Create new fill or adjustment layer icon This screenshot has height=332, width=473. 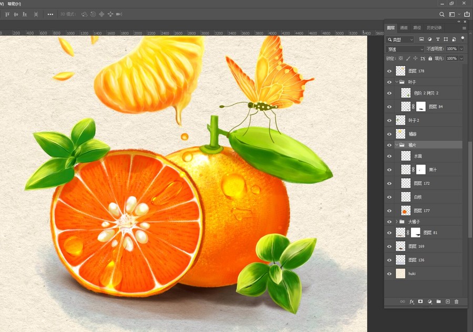point(429,301)
